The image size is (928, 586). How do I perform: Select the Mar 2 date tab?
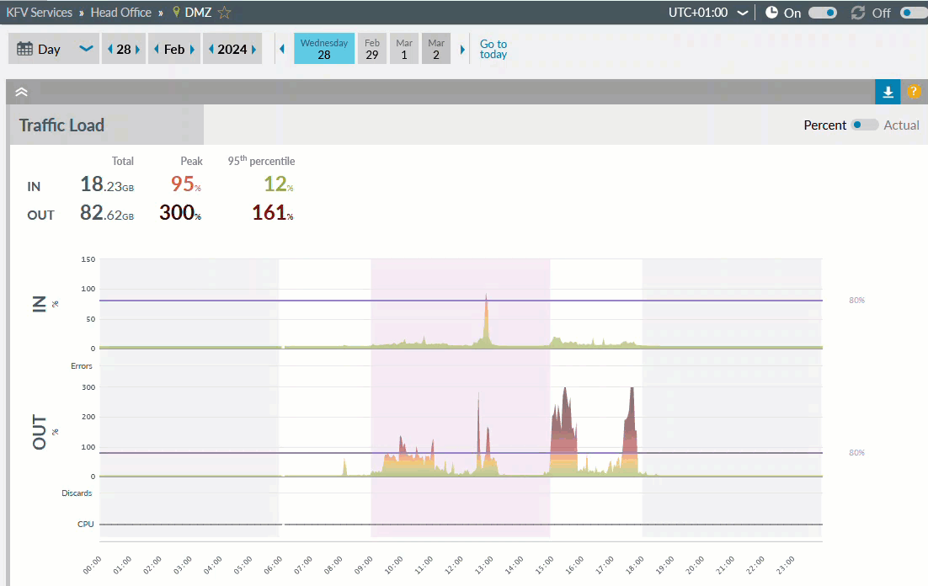click(x=436, y=49)
